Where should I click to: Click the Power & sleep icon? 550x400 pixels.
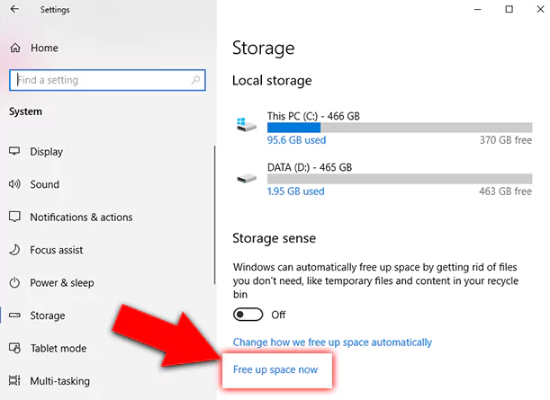pos(14,282)
